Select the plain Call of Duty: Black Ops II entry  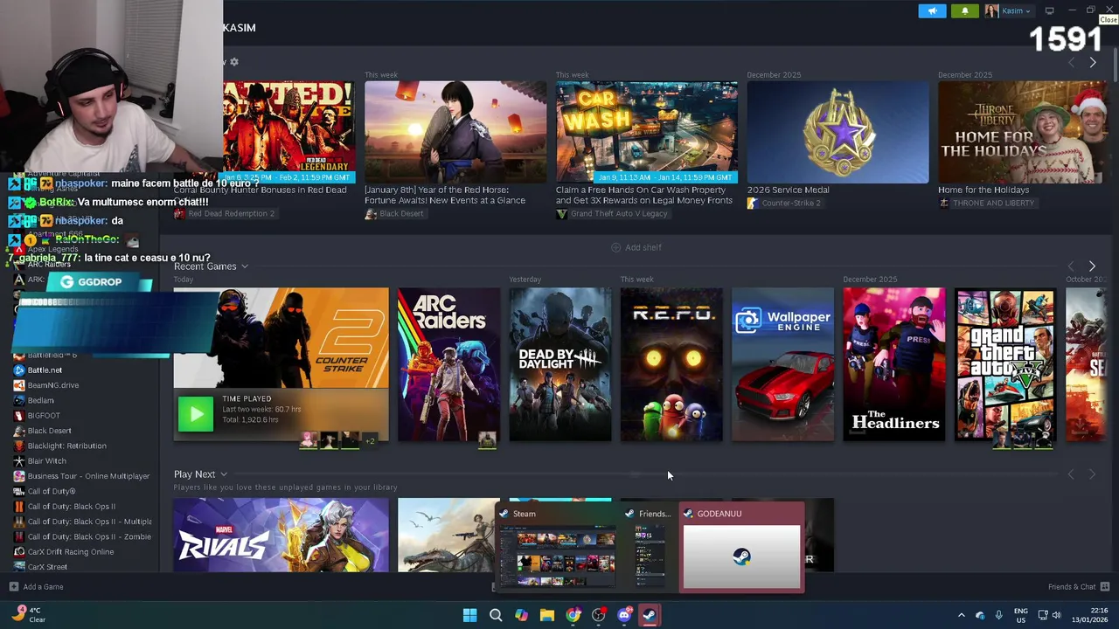tap(71, 507)
